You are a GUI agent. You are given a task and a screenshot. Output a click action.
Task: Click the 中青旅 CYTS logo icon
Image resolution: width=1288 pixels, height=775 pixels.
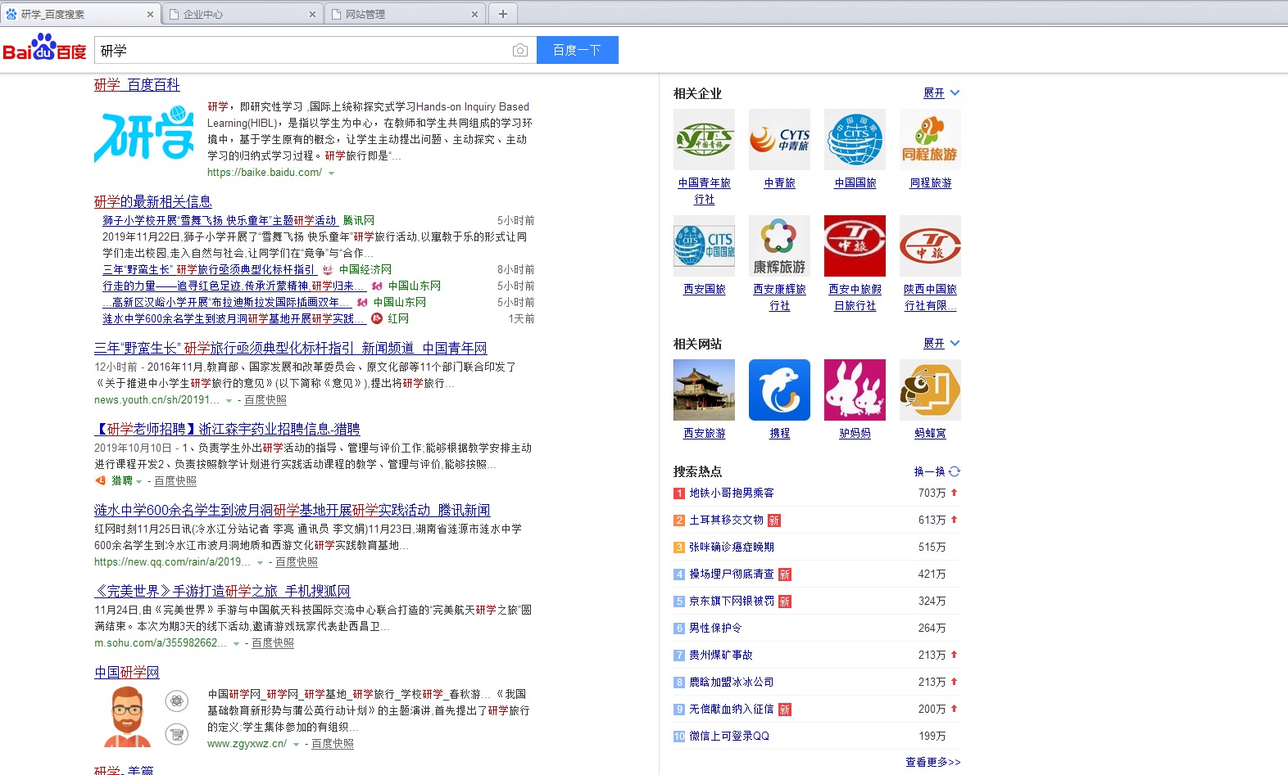coord(779,140)
